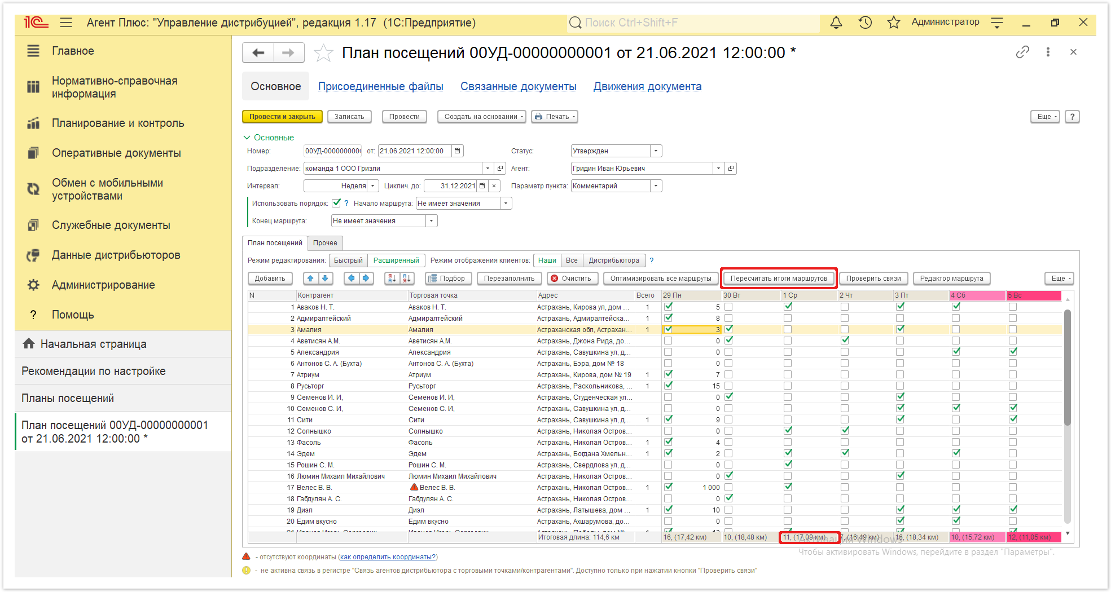Move the row down with the blue down arrow
The image size is (1111, 592).
325,278
